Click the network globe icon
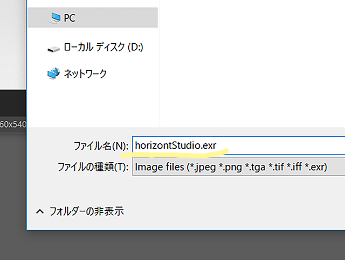The height and width of the screenshot is (260, 345). pos(53,74)
